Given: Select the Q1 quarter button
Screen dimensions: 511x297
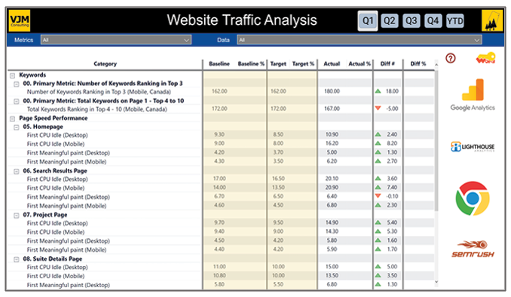Looking at the screenshot, I should tap(368, 21).
